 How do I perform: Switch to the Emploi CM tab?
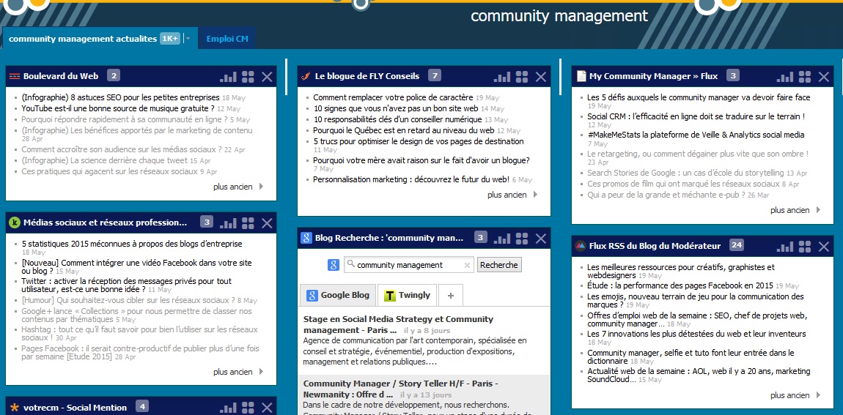tap(227, 39)
